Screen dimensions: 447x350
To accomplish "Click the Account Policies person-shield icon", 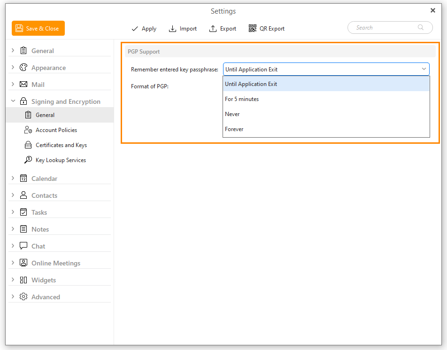I will 28,130.
